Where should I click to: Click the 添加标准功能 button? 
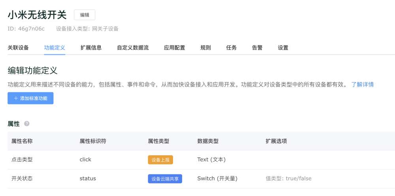[x=30, y=98]
